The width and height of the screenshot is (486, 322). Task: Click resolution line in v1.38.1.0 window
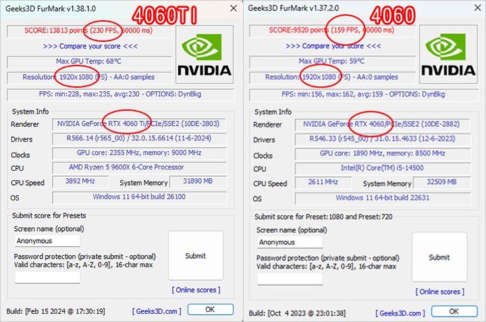(89, 77)
